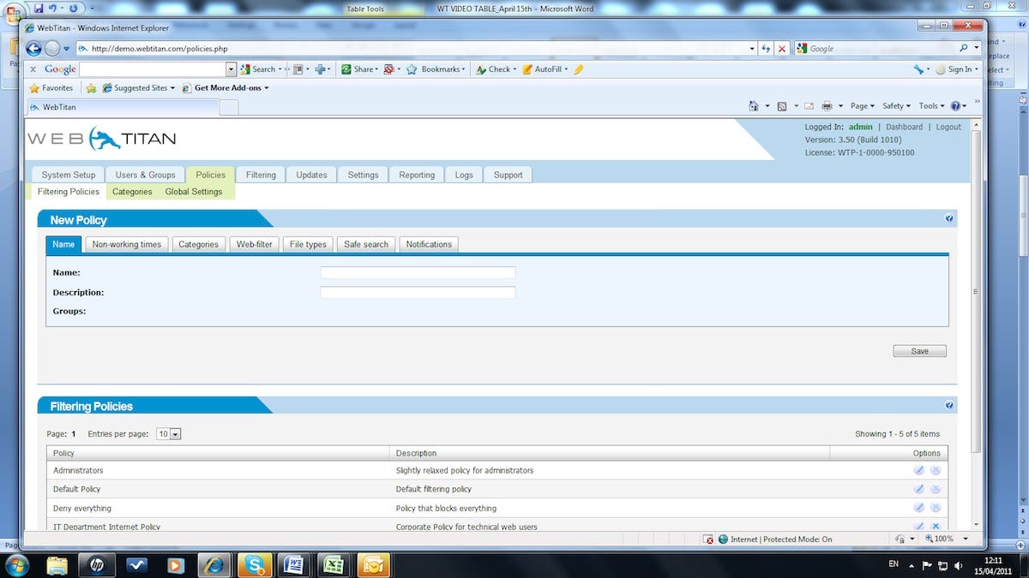The height and width of the screenshot is (578, 1029).
Task: Click the browser Back arrow button
Action: coord(33,49)
